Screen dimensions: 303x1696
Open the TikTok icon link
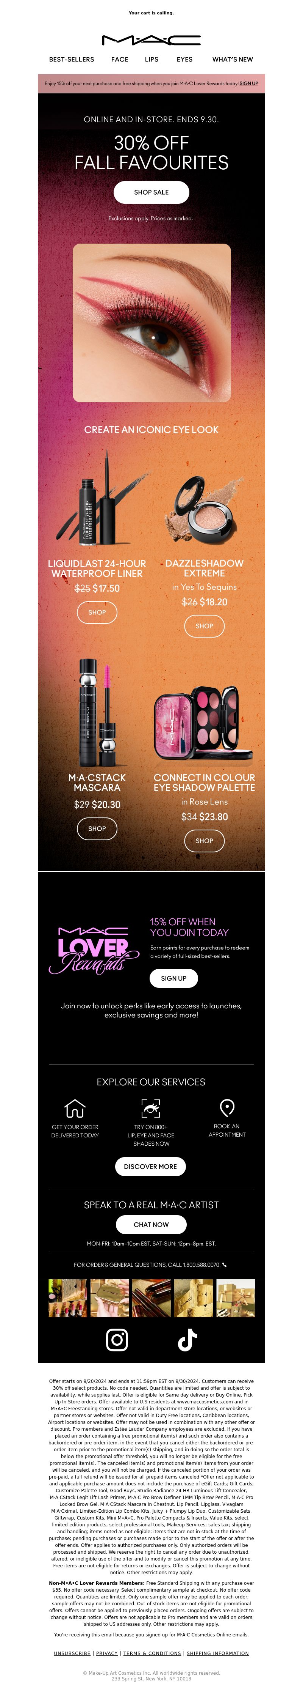click(x=187, y=1340)
